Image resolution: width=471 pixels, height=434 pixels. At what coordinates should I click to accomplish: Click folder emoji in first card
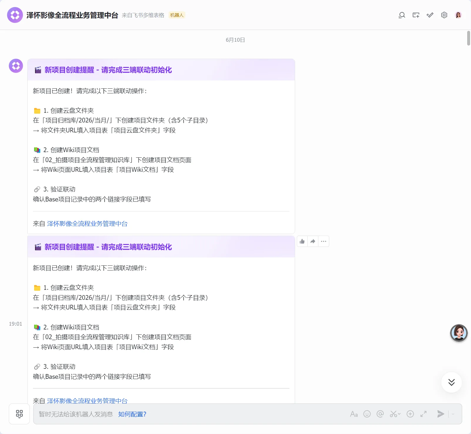pyautogui.click(x=37, y=111)
